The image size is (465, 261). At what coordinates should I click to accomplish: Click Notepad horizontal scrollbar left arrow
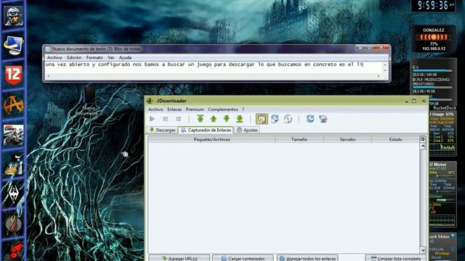point(49,76)
